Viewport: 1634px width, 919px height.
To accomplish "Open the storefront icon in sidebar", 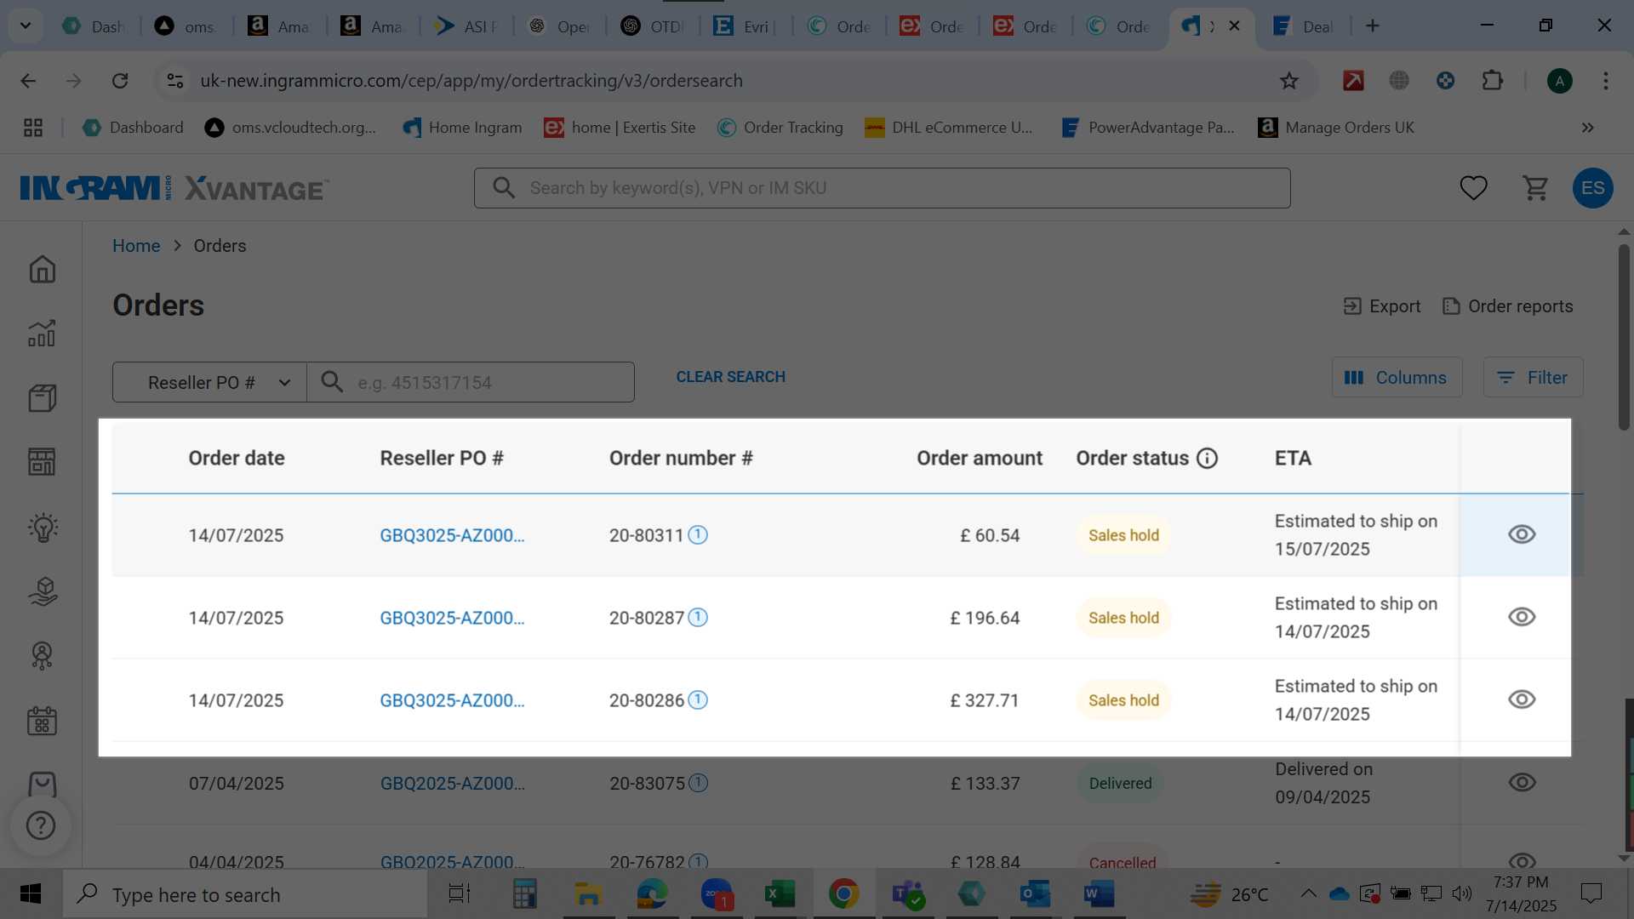I will coord(42,462).
